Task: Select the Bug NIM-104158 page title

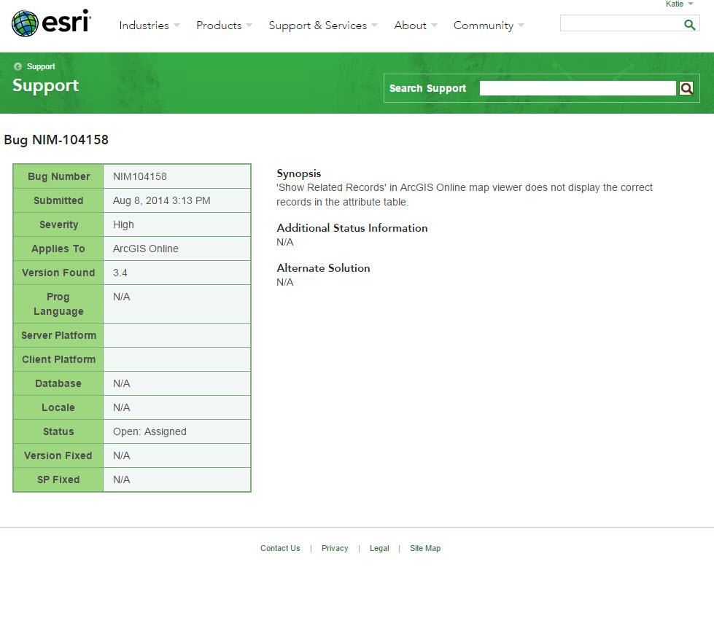Action: point(56,140)
